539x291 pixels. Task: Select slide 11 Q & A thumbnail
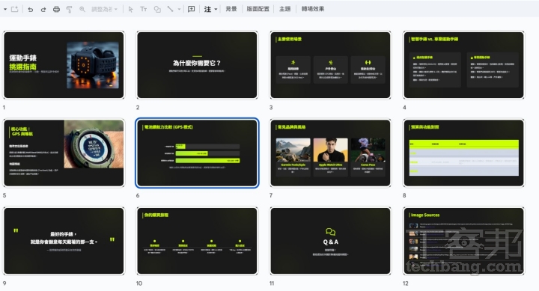[330, 241]
